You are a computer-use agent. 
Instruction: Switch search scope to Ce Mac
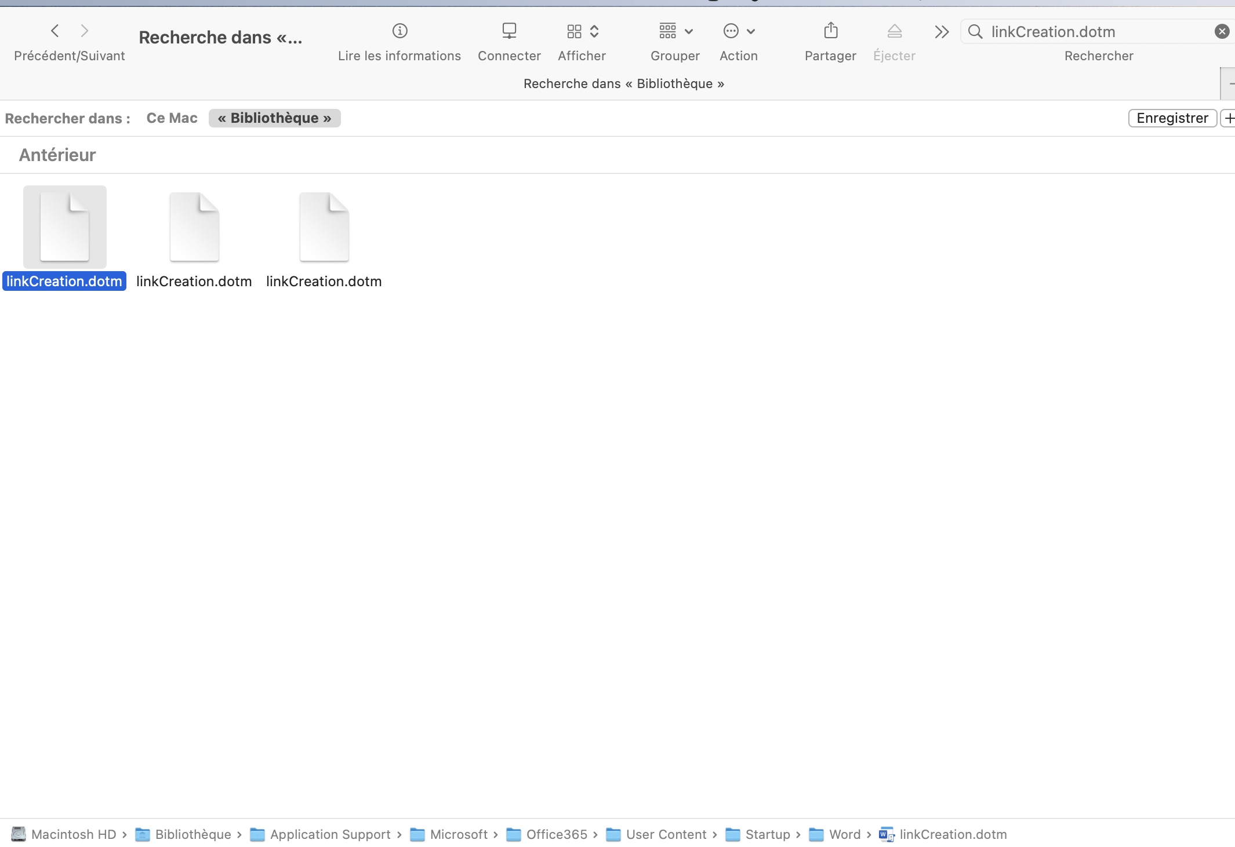click(x=172, y=118)
